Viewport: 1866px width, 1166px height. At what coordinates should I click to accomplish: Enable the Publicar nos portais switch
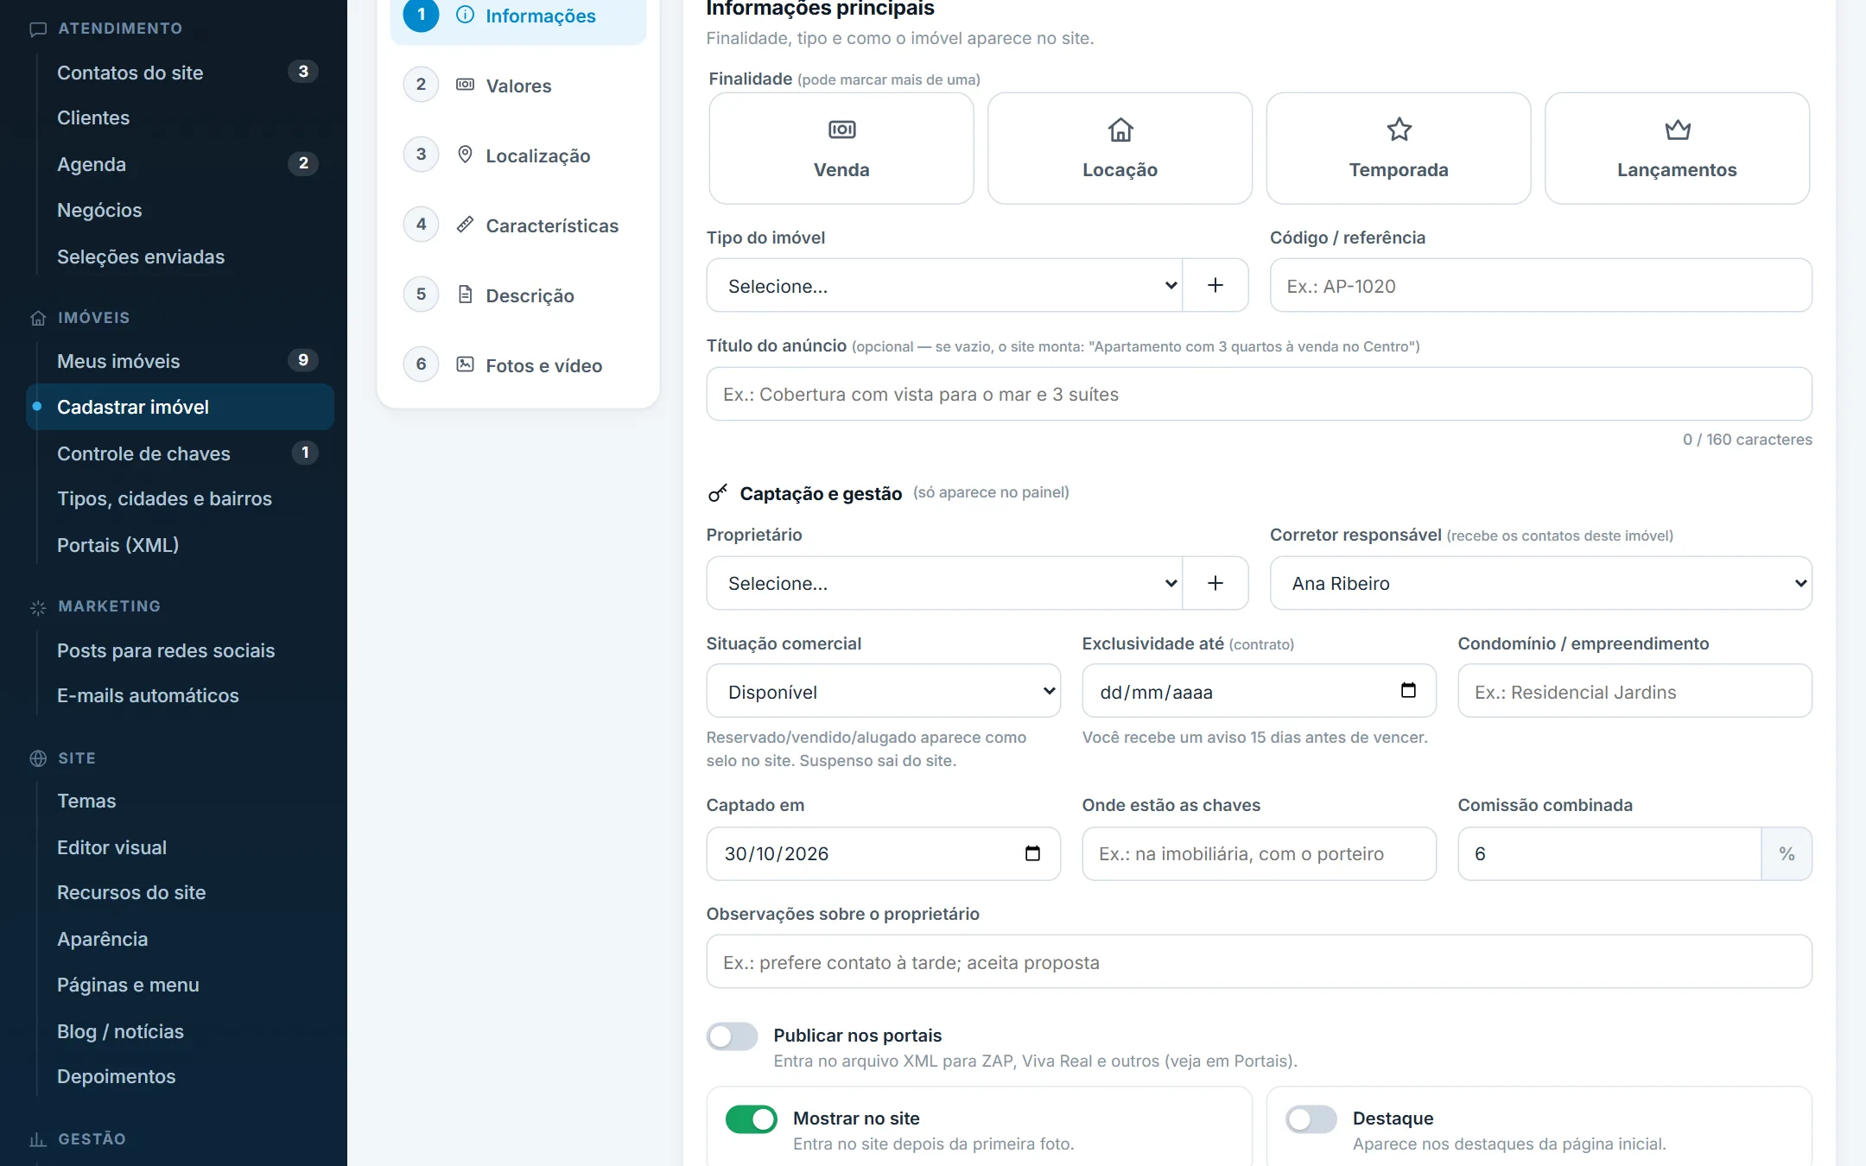pos(733,1036)
